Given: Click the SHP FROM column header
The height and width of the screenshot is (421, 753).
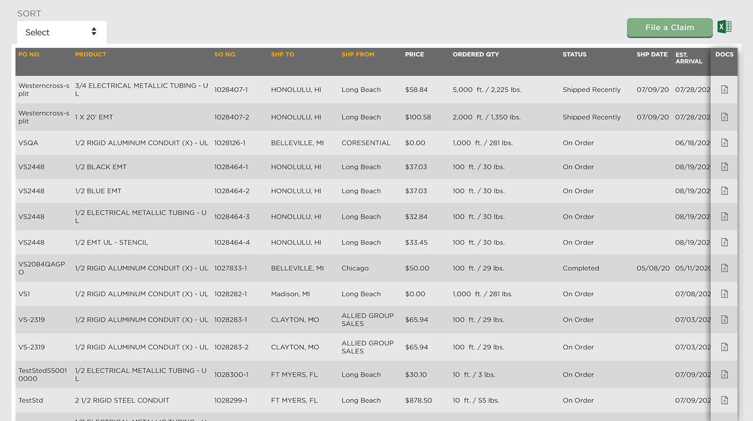Looking at the screenshot, I should pyautogui.click(x=358, y=55).
